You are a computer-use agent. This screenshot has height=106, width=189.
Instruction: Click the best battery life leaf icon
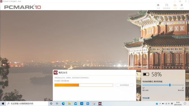(144, 88)
